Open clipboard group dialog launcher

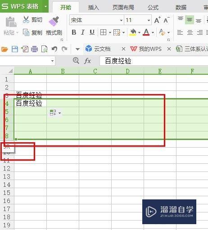tap(62, 40)
